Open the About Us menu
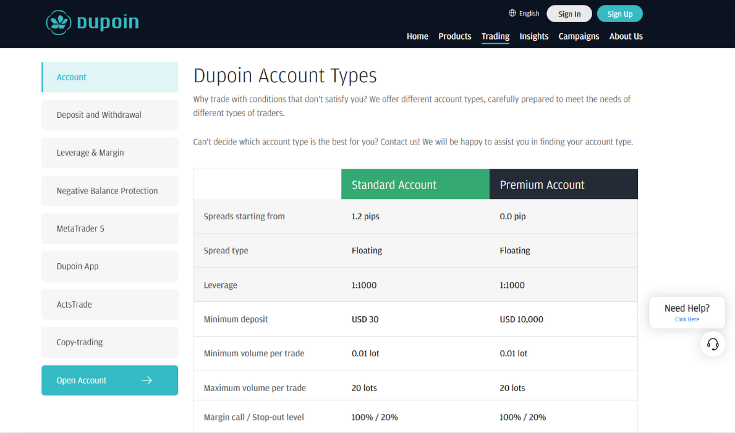The width and height of the screenshot is (735, 433). click(626, 36)
